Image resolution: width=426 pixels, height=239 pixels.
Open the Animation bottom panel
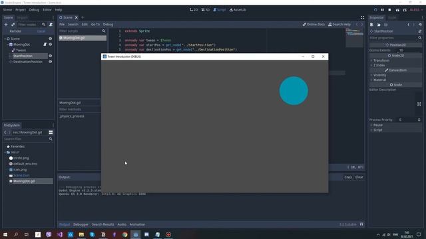(x=137, y=224)
